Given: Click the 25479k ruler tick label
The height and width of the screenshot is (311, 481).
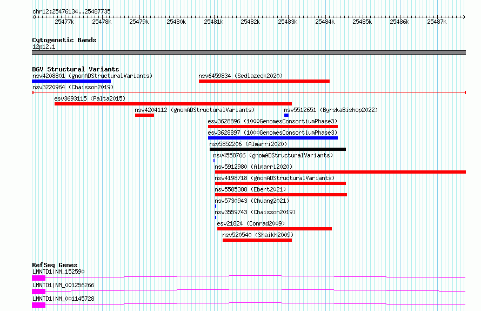Looking at the screenshot, I should (139, 22).
